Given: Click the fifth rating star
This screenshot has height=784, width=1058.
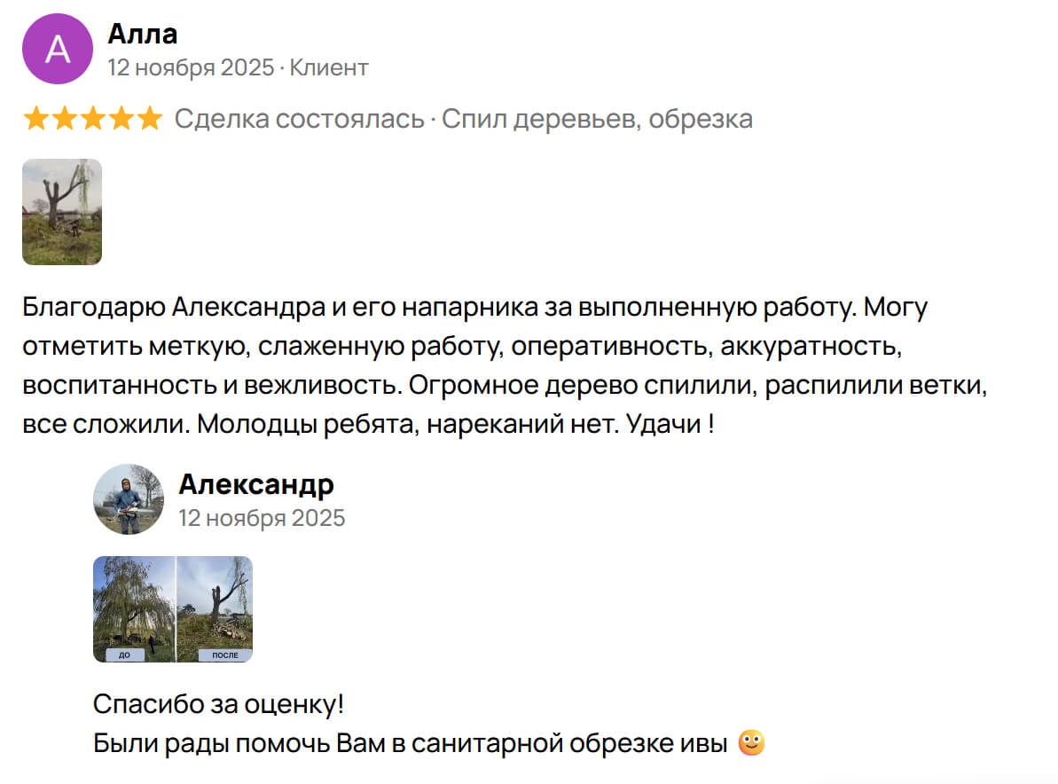Looking at the screenshot, I should (150, 119).
